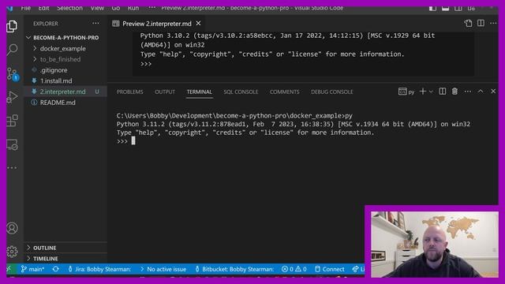Viewport: 505px width, 284px height.
Task: Close the Preview 2.interpreter.md tab
Action: tap(198, 24)
